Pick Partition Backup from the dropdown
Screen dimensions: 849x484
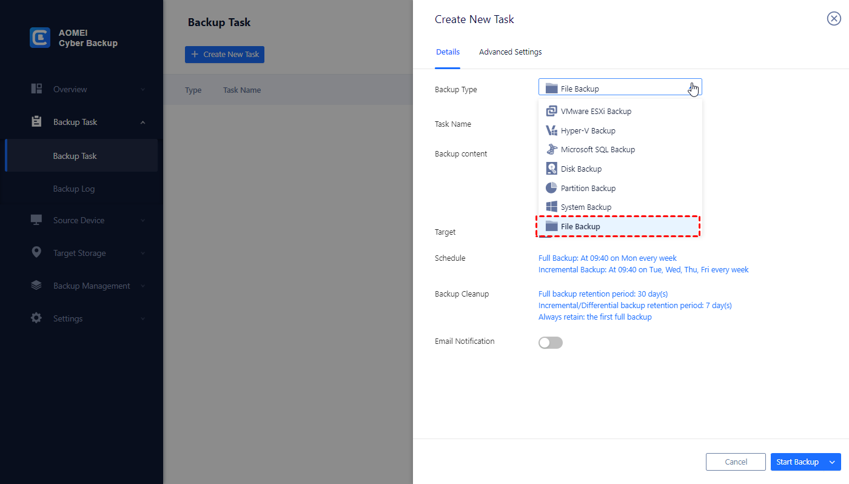pyautogui.click(x=620, y=188)
